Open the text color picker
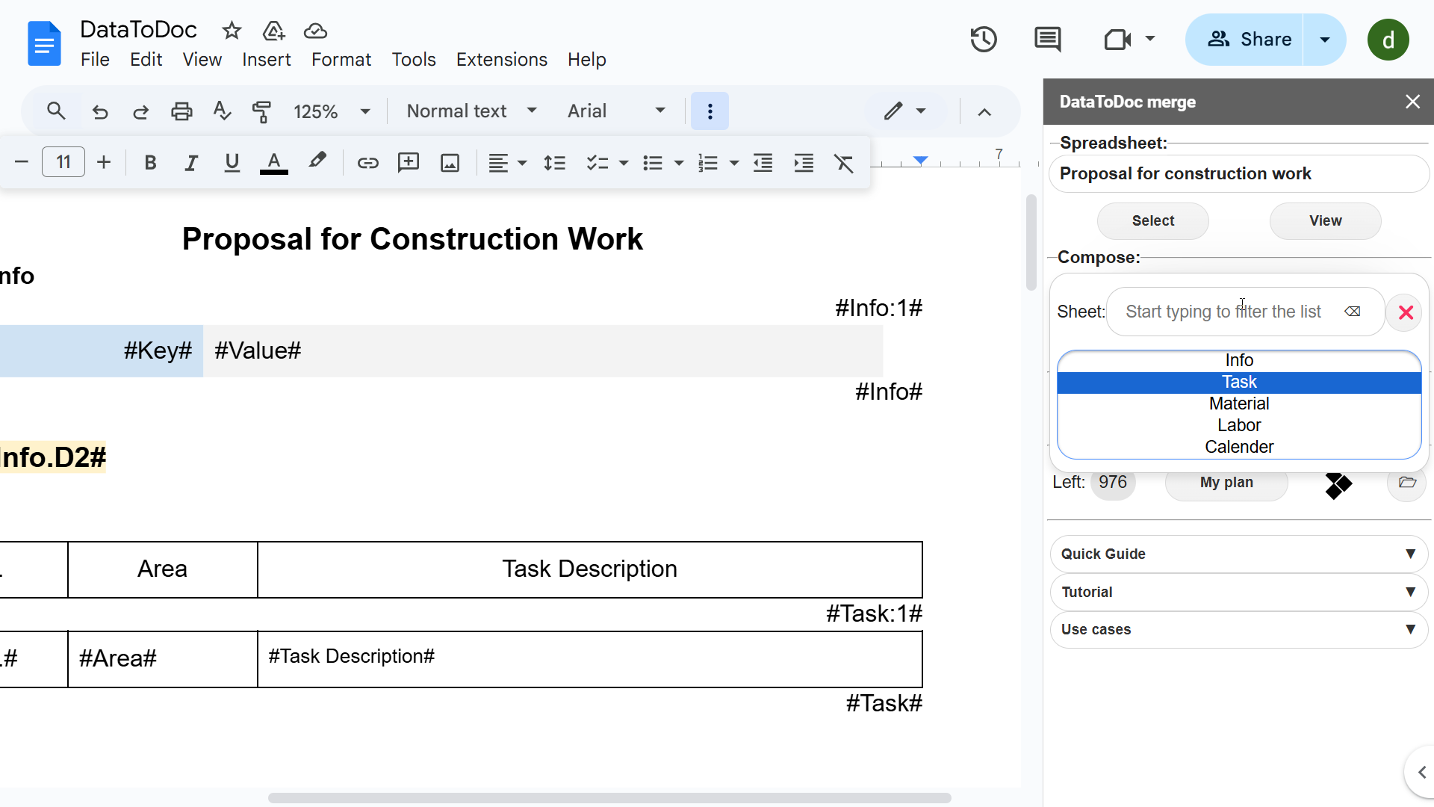The height and width of the screenshot is (807, 1434). (274, 162)
